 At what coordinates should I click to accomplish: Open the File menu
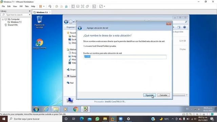(3, 6)
